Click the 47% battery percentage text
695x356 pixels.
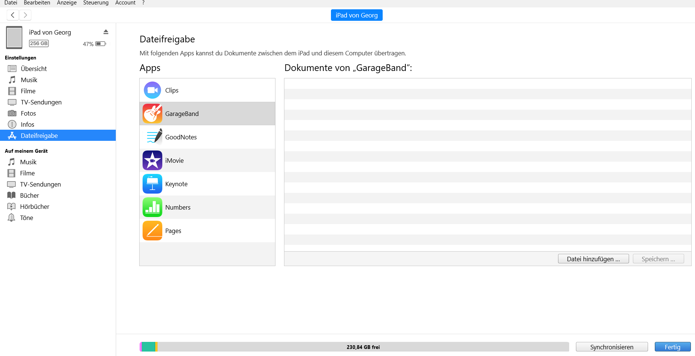(x=88, y=44)
